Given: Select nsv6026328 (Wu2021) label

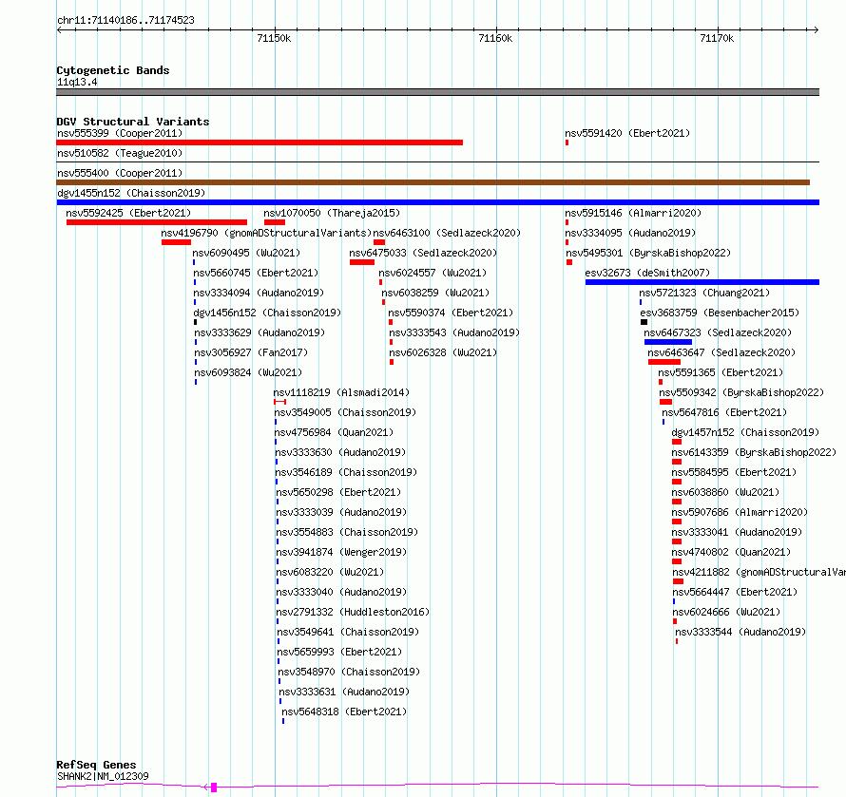Looking at the screenshot, I should [444, 352].
